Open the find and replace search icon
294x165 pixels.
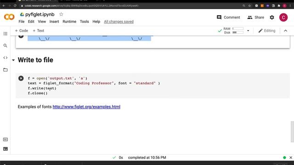pos(5,46)
